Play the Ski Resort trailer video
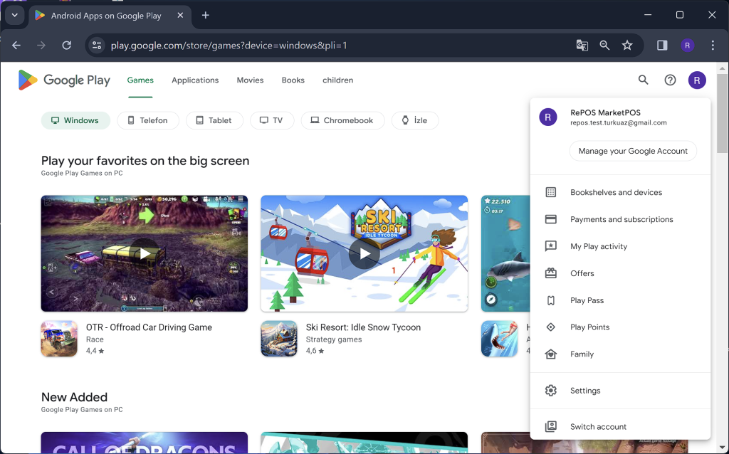The height and width of the screenshot is (454, 729). (x=364, y=253)
